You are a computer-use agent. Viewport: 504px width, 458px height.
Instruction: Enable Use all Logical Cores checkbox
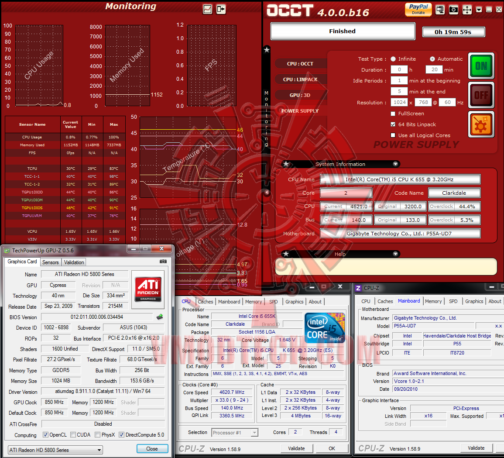(x=393, y=135)
